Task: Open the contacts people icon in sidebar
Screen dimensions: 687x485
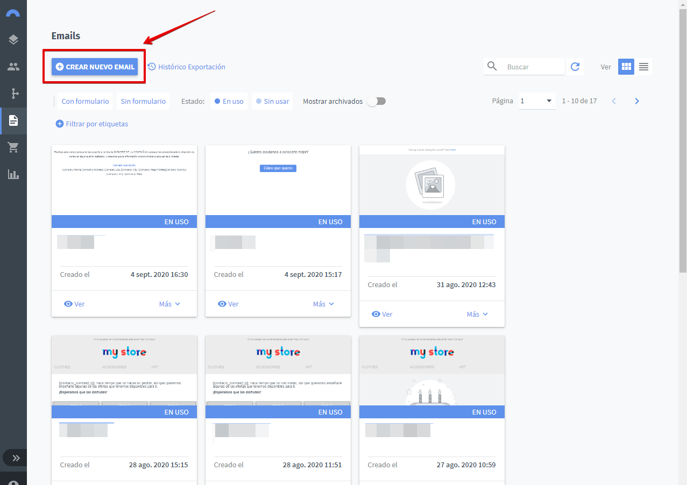Action: coord(13,67)
